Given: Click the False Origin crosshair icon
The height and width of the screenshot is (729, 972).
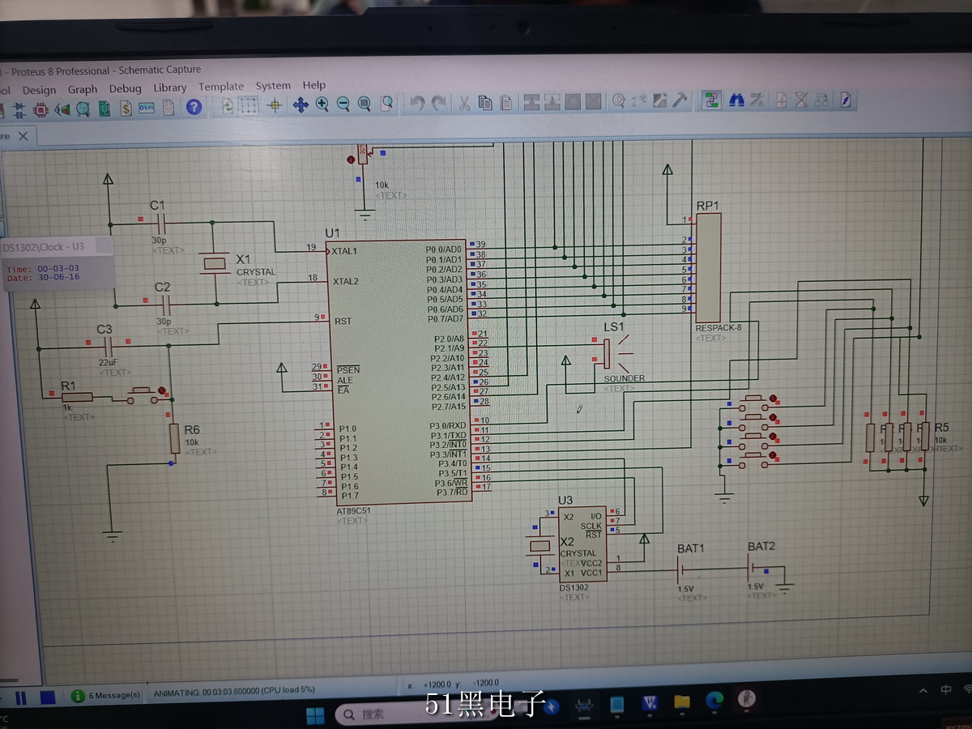Looking at the screenshot, I should (x=275, y=105).
